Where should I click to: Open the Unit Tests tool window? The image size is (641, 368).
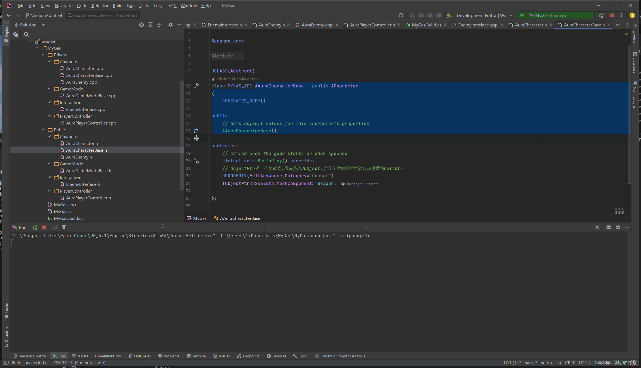click(x=140, y=356)
